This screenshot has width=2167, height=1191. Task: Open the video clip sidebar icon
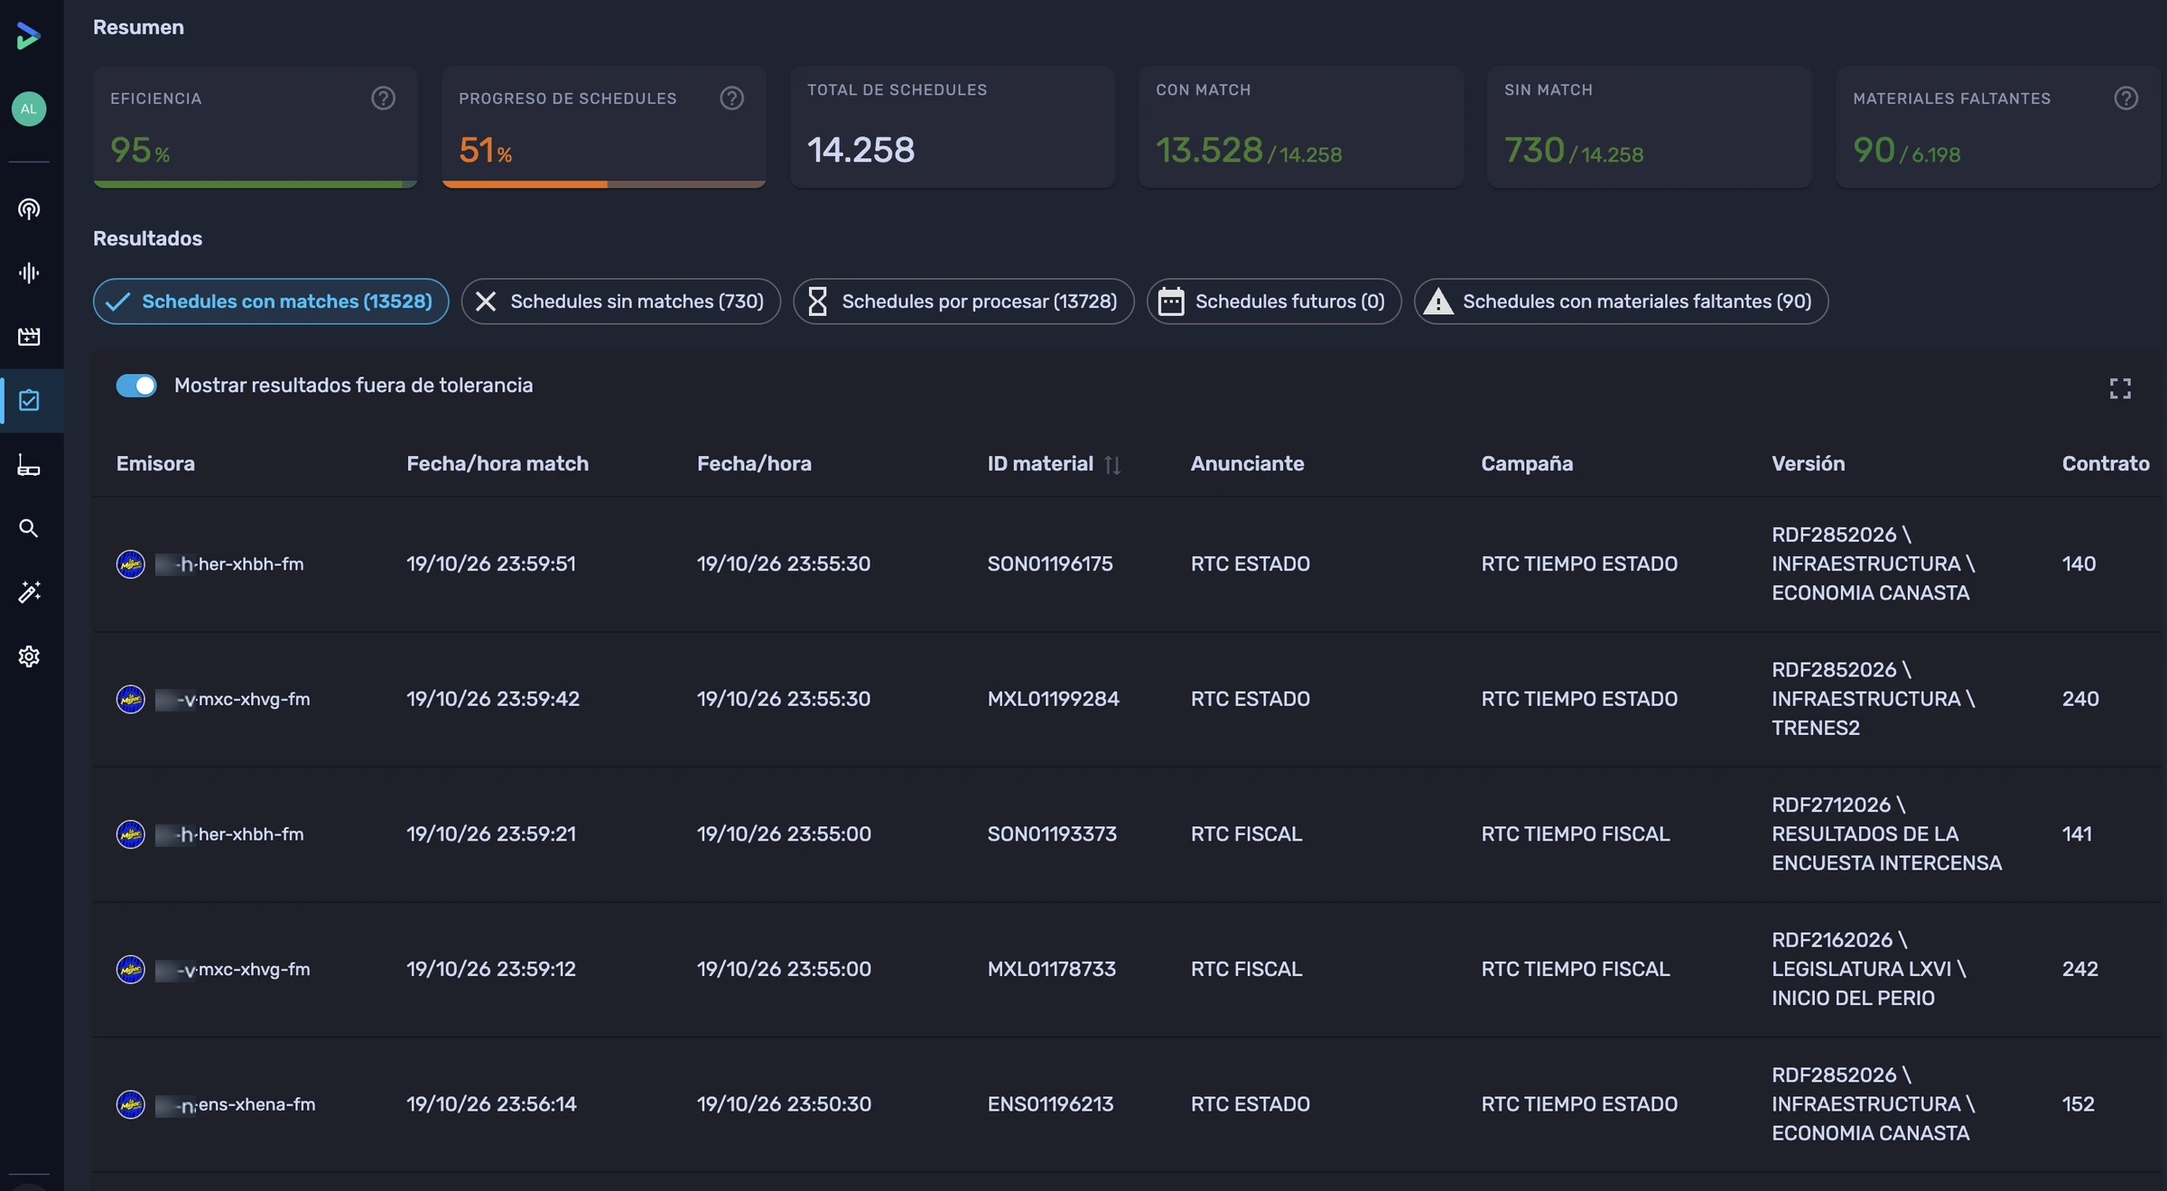(x=29, y=337)
